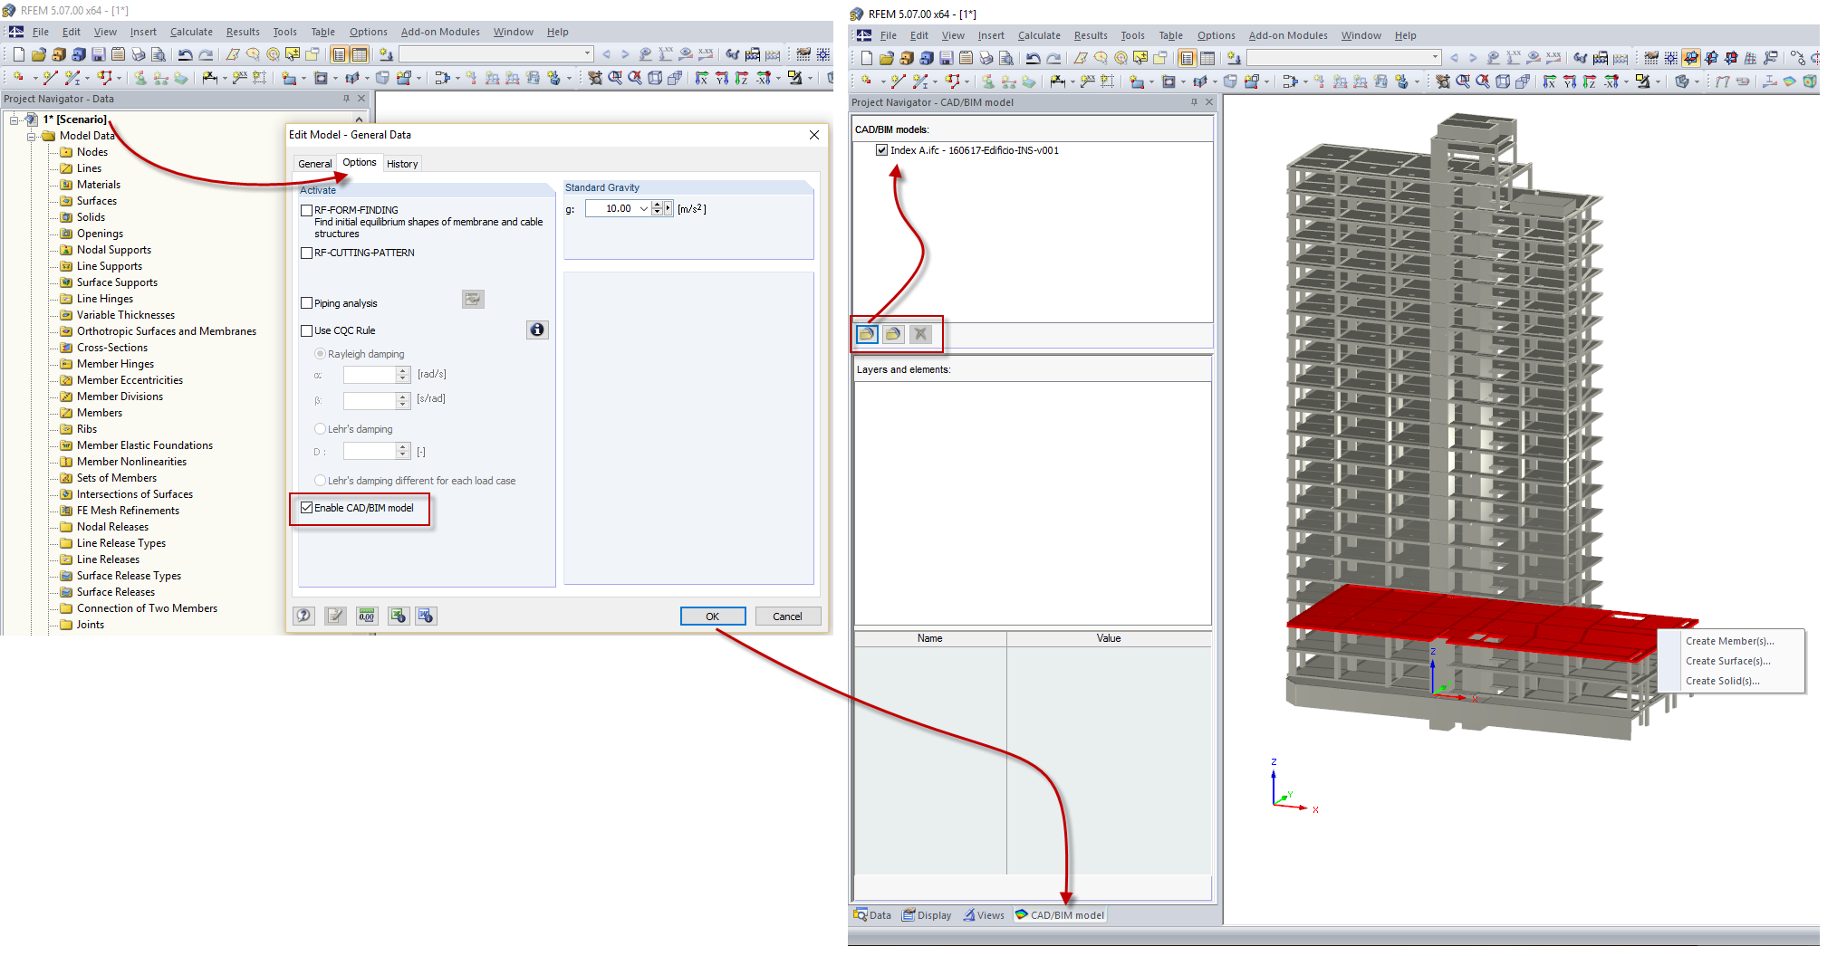
Task: Select the Undo icon on the toolbar
Action: [x=185, y=53]
